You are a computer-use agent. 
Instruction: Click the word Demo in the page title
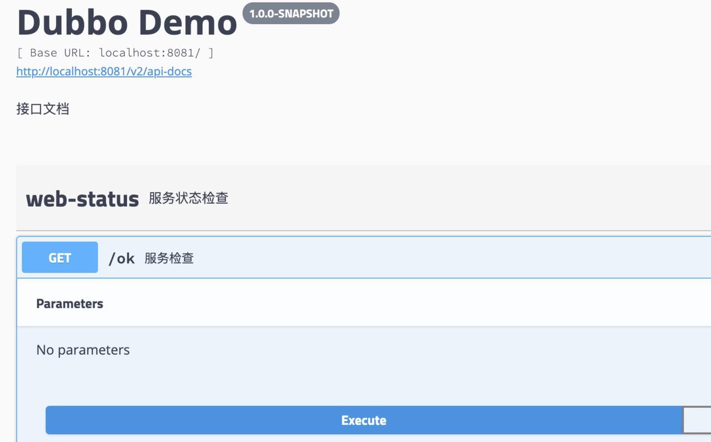[x=187, y=23]
